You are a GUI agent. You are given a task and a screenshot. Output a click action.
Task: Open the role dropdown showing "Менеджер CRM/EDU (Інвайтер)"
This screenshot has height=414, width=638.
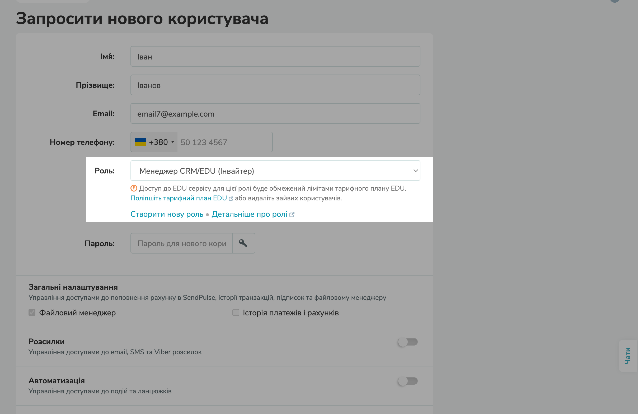click(x=275, y=170)
